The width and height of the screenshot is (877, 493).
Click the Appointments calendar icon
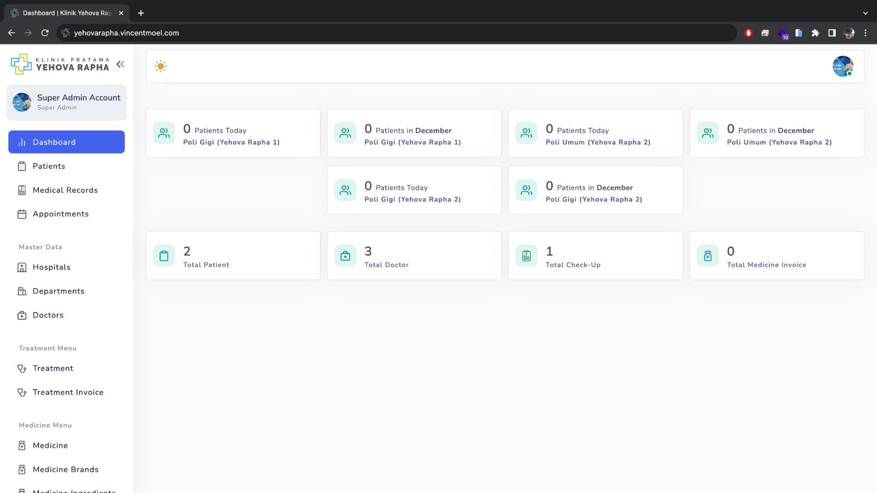[x=22, y=214]
